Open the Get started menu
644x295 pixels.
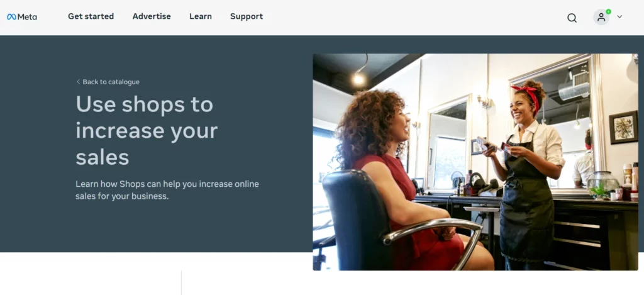[91, 16]
